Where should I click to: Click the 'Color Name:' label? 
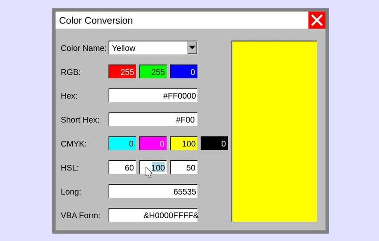point(83,48)
